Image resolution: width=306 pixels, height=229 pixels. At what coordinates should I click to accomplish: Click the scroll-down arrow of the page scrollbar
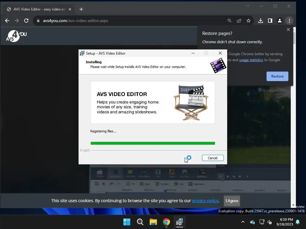293,205
